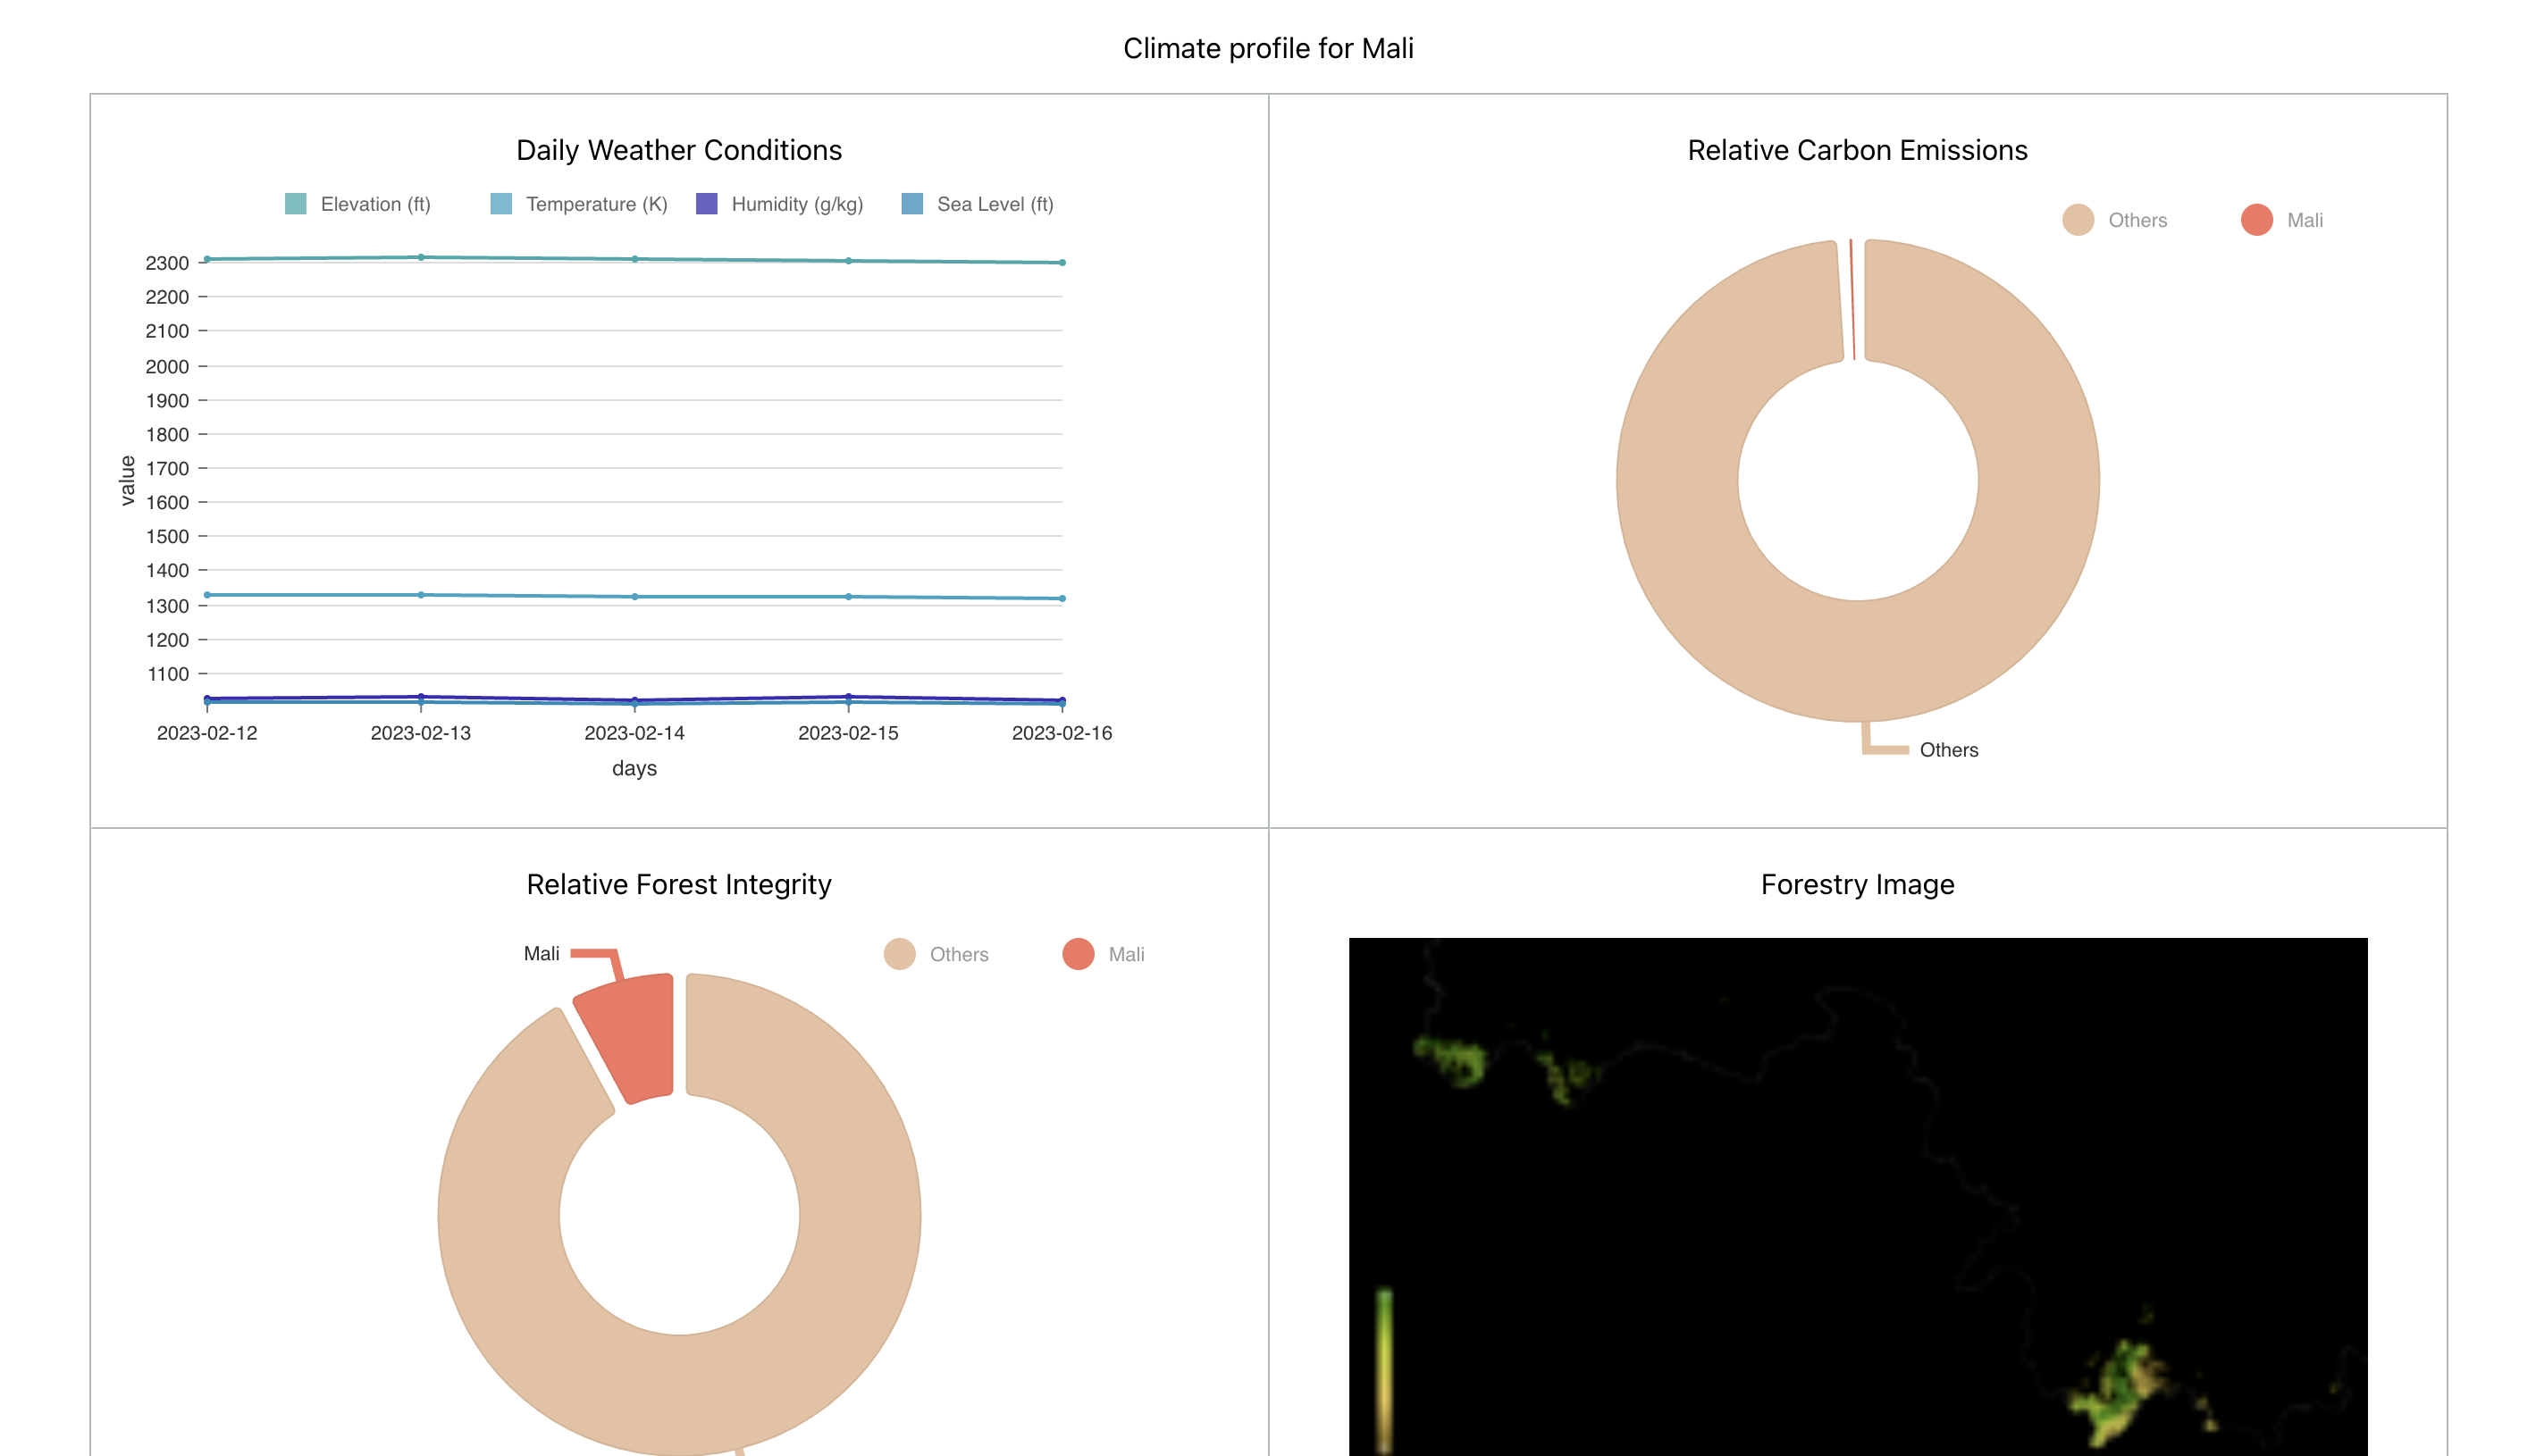Click the Mali callout label above forest donut
The height and width of the screenshot is (1456, 2536).
tap(542, 953)
